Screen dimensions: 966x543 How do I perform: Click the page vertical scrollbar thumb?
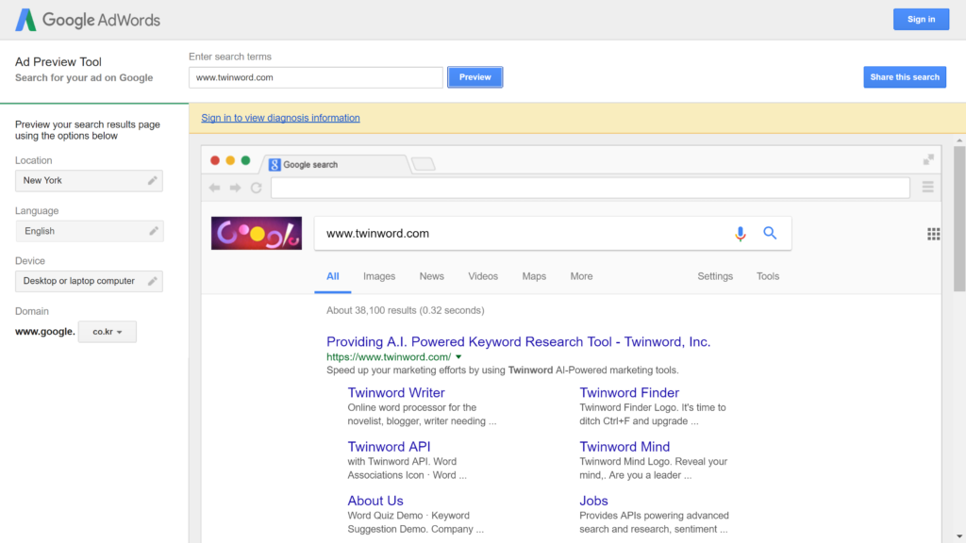[x=959, y=219]
